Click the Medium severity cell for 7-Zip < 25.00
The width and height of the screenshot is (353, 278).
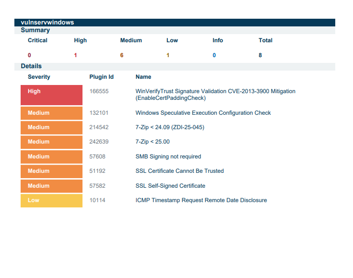point(51,142)
